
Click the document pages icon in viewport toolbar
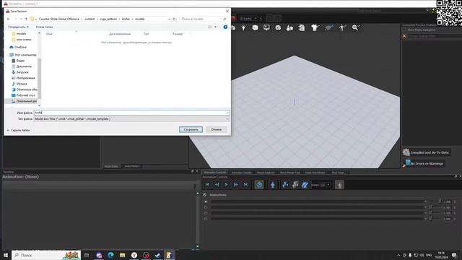point(302,27)
